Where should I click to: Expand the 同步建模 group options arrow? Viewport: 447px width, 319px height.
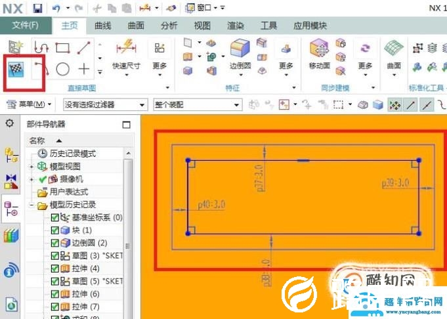click(373, 87)
